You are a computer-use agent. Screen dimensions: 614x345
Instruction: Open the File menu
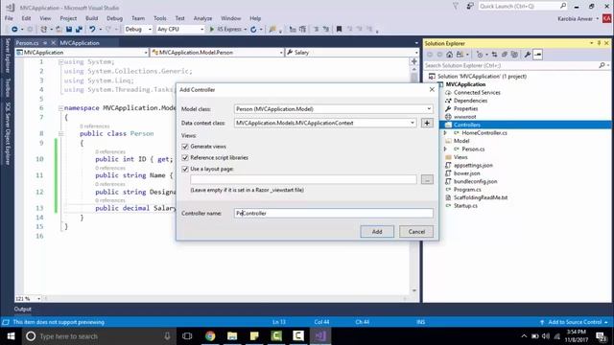9,18
